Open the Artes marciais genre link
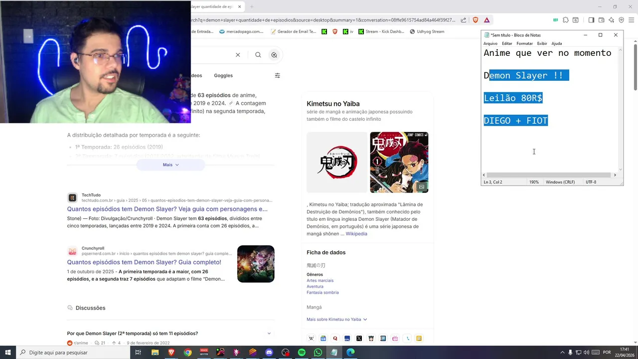This screenshot has width=638, height=359. click(x=320, y=280)
